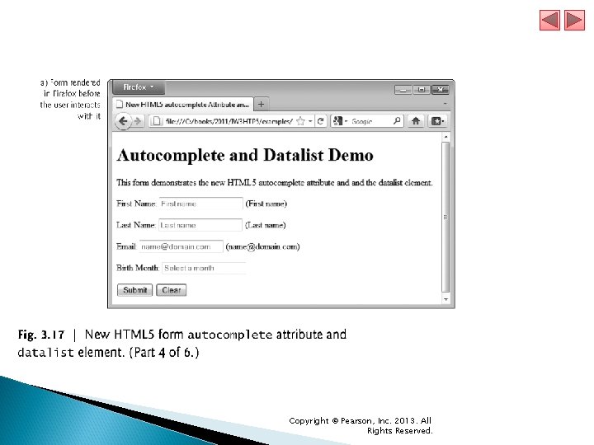Open the bookmarks menu button
Image resolution: width=594 pixels, height=445 pixels.
[437, 121]
